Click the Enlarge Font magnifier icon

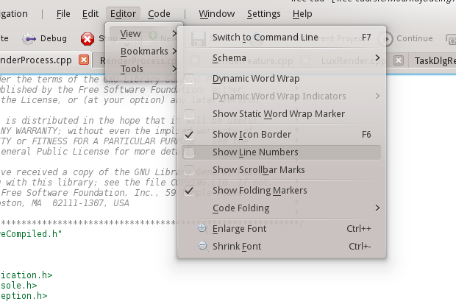tap(203, 229)
